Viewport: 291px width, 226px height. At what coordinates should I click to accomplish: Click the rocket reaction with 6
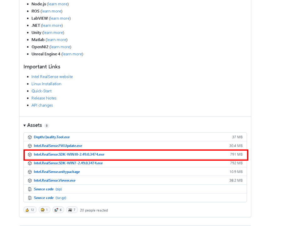coord(58,210)
